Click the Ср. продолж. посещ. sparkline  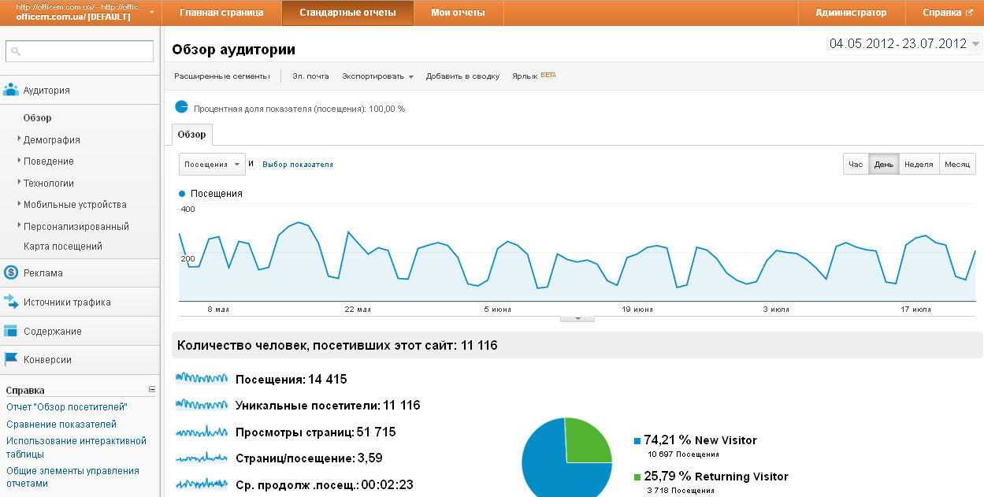[202, 484]
